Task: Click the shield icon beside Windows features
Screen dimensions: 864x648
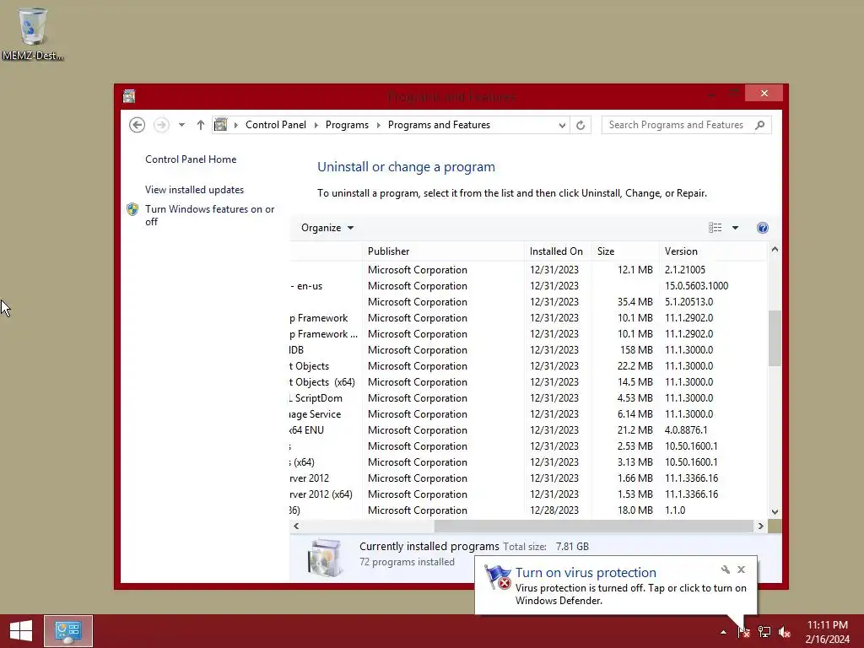Action: click(x=132, y=209)
